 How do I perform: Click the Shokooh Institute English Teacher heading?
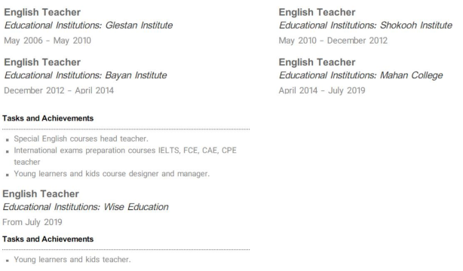click(x=317, y=12)
